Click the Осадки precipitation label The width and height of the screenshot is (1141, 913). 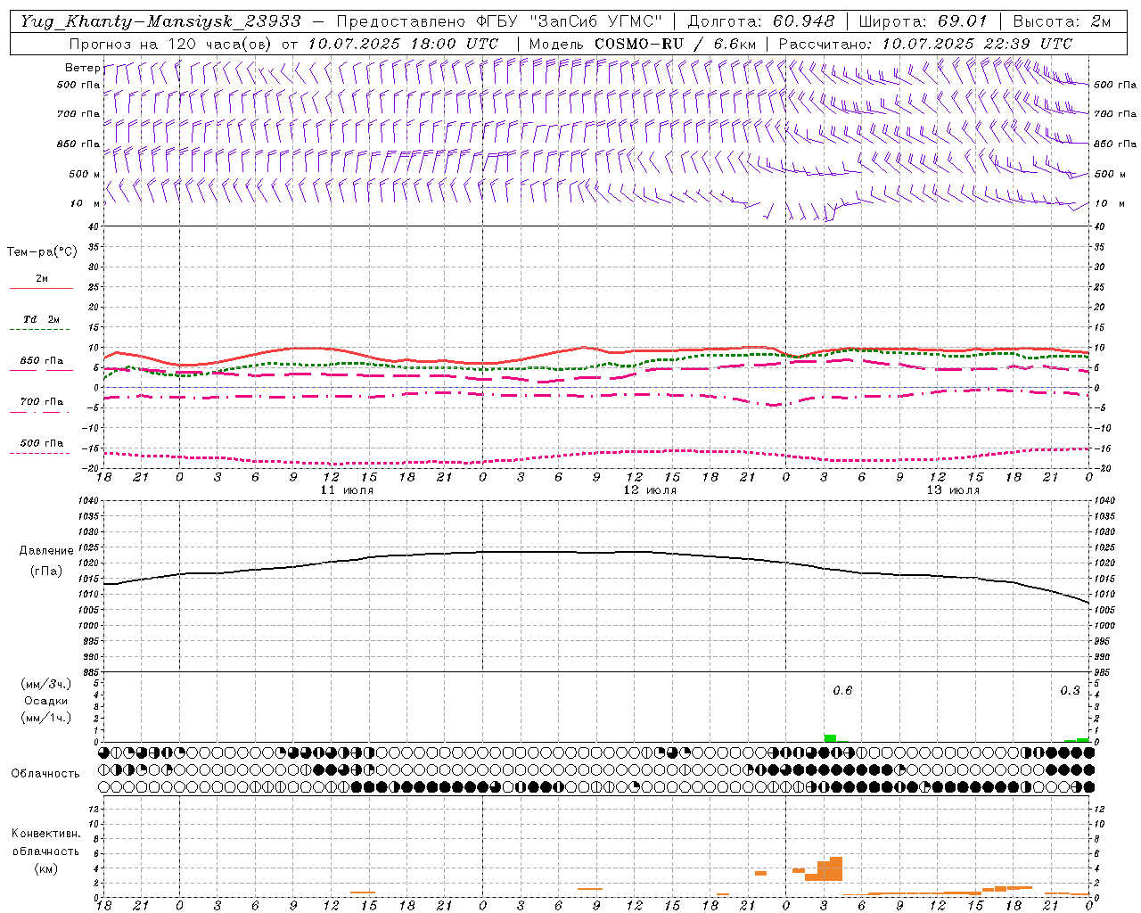click(45, 701)
